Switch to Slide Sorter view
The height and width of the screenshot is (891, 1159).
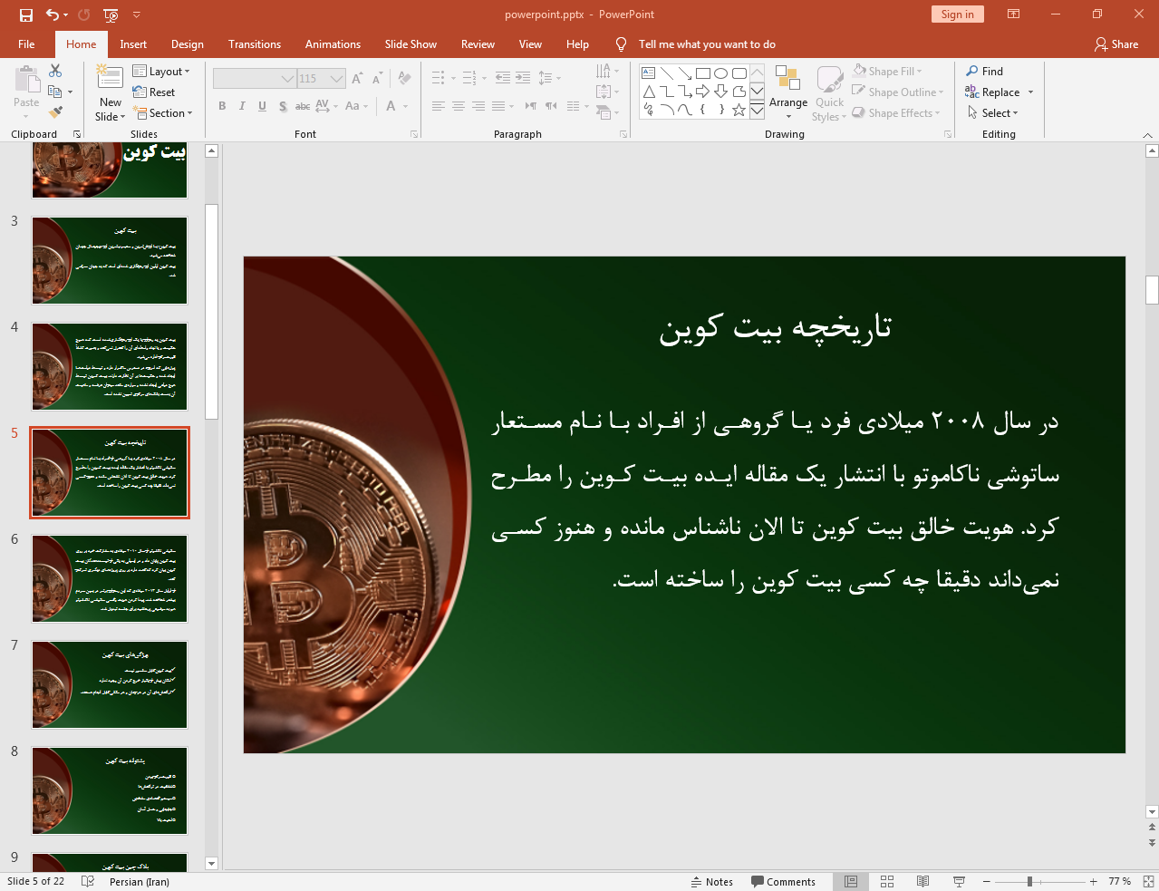pyautogui.click(x=887, y=881)
